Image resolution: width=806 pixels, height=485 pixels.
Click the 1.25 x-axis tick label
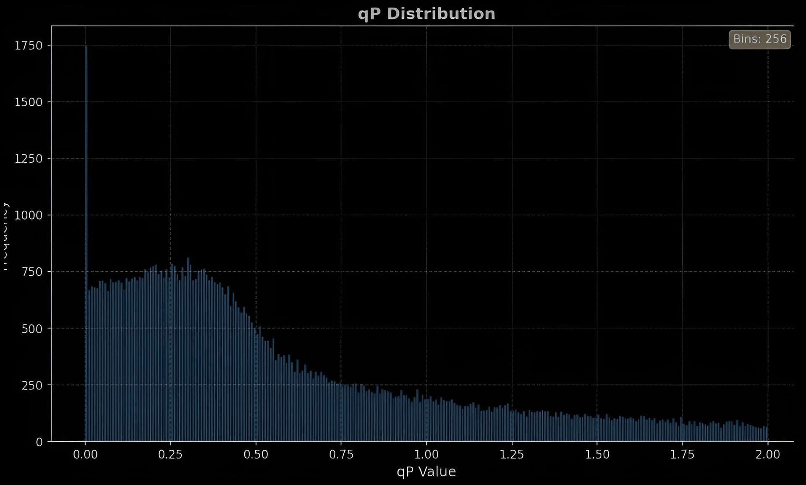[x=512, y=454]
